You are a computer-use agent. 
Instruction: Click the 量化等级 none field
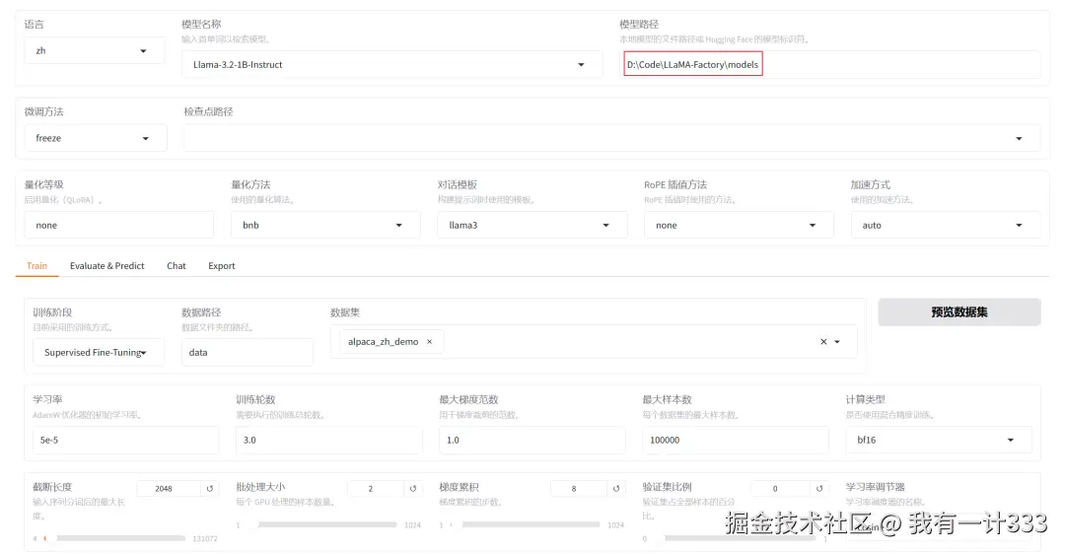pyautogui.click(x=119, y=225)
